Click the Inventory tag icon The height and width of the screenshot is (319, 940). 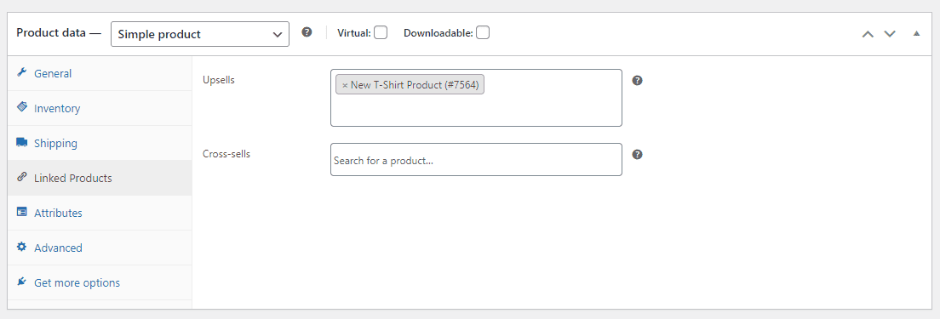pyautogui.click(x=22, y=107)
